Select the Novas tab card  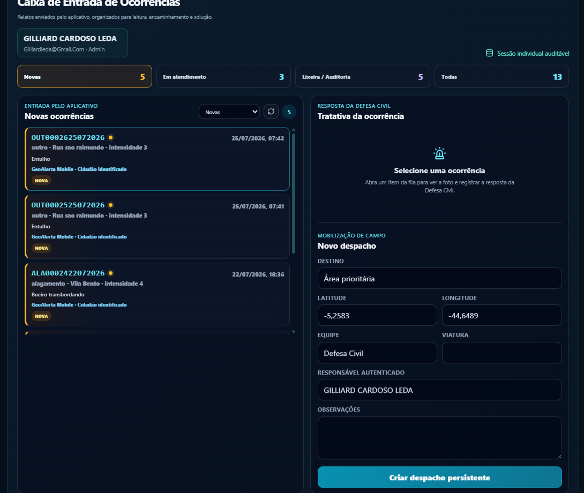click(x=85, y=77)
